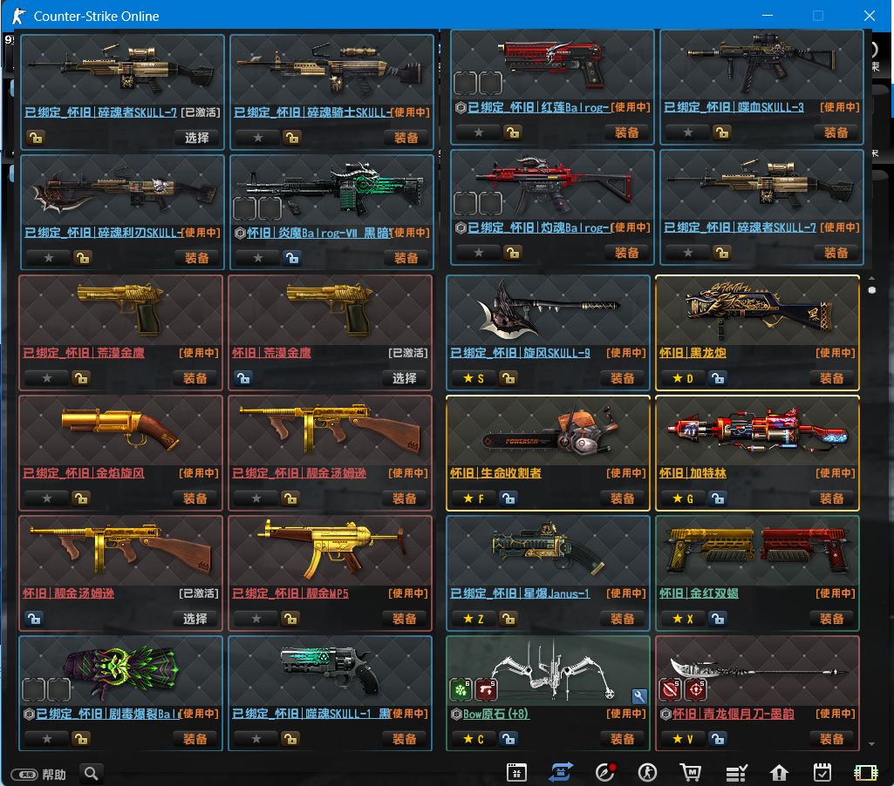Click the ★ S hotkey button on 旋风SKULL-9
Image resolution: width=894 pixels, height=786 pixels.
[474, 378]
